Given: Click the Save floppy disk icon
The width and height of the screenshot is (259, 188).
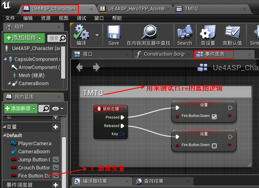Looking at the screenshot, I should click(x=114, y=32).
